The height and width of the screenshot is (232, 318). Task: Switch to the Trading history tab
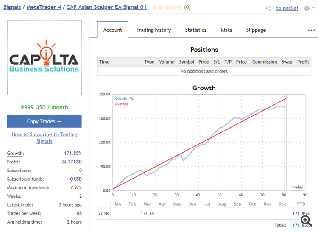coord(153,30)
